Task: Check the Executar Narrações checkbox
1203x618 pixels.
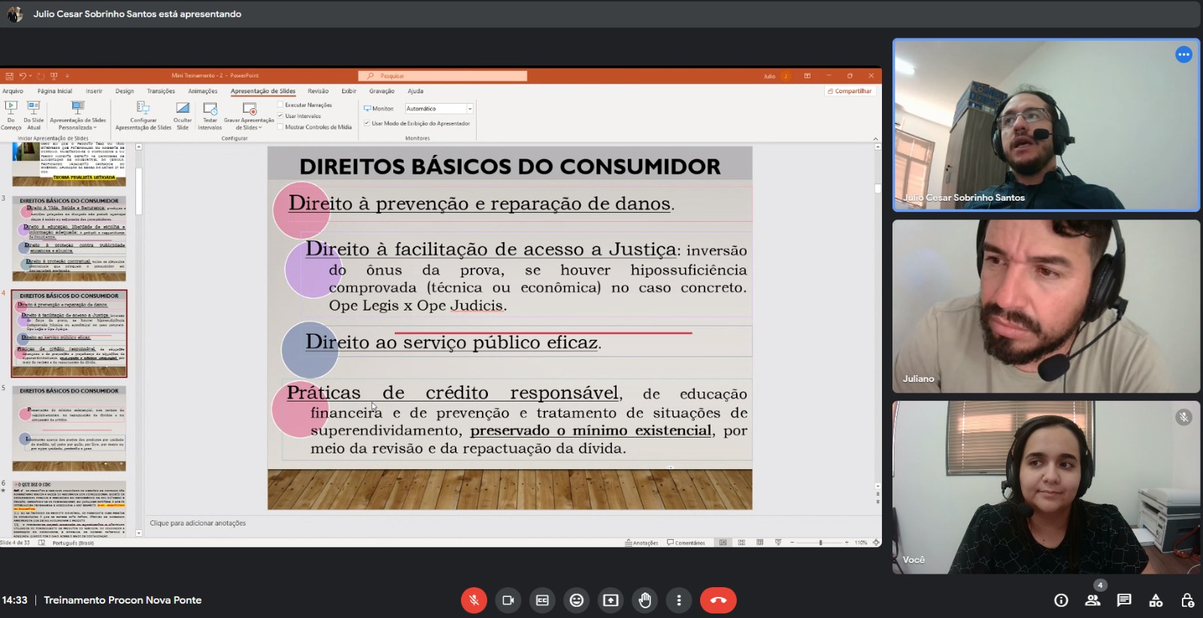Action: pyautogui.click(x=280, y=105)
